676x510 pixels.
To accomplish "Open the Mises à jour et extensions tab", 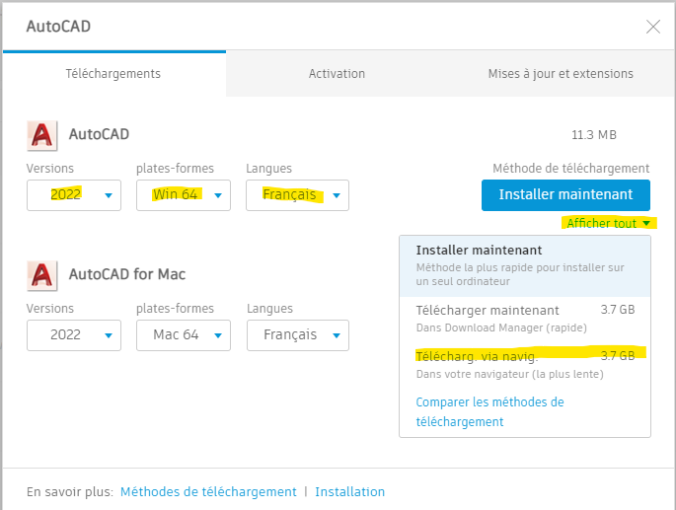I will click(560, 74).
